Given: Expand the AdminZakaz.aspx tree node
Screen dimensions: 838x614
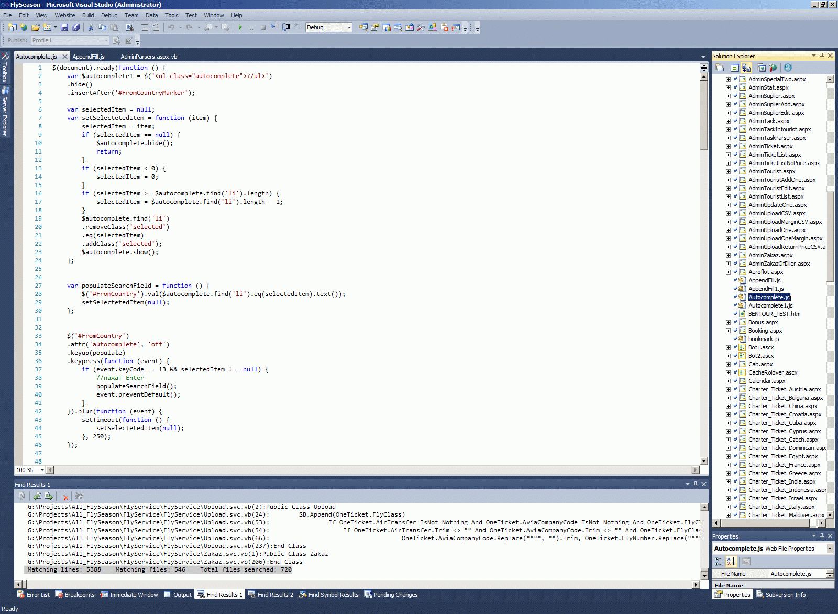Looking at the screenshot, I should coord(728,256).
